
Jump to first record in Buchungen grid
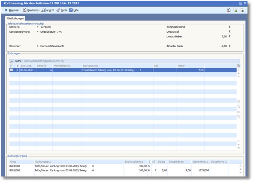point(238,70)
